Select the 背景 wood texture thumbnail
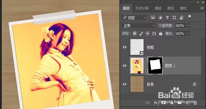The height and width of the screenshot is (109, 206). [x=137, y=84]
